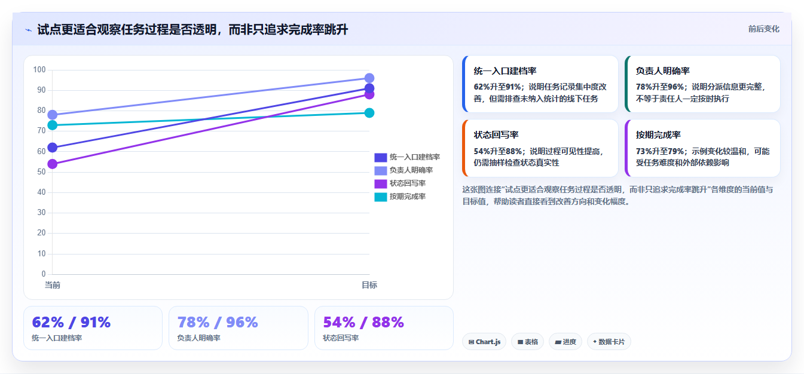Click the 54% / 88% stat card value

[x=363, y=322]
